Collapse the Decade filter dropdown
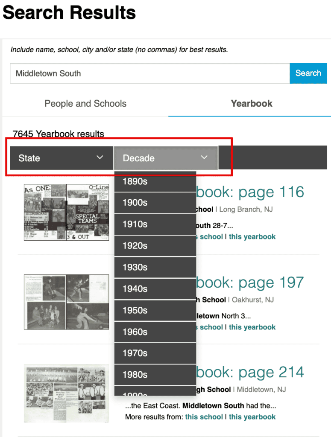 (x=166, y=158)
